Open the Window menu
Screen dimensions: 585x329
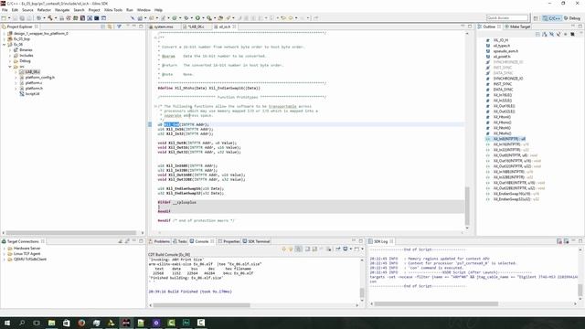coord(144,10)
